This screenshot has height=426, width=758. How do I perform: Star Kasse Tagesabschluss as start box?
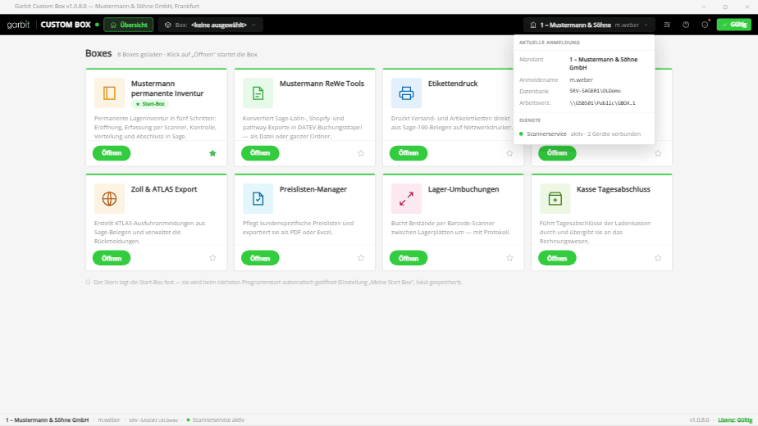click(x=658, y=258)
